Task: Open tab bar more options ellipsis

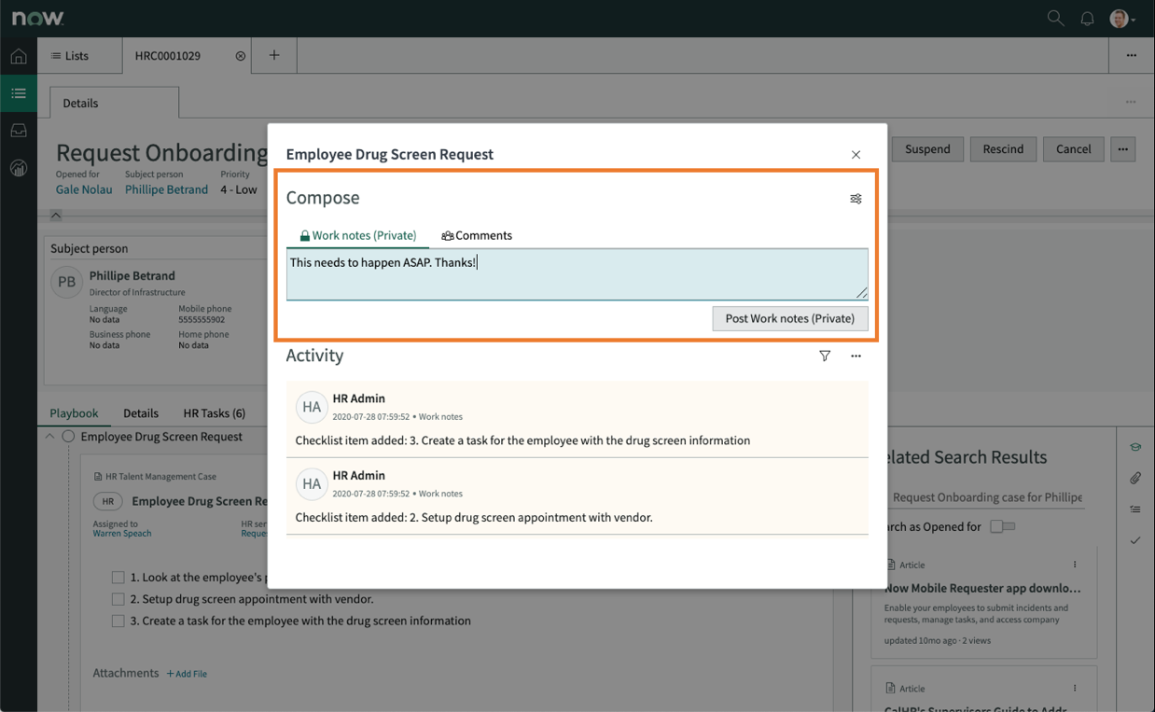Action: point(1131,55)
